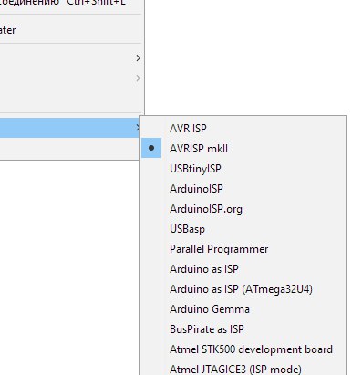Image resolution: width=362 pixels, height=375 pixels.
Task: Select Arduino as ISP (ATmega32U4)
Action: click(243, 288)
